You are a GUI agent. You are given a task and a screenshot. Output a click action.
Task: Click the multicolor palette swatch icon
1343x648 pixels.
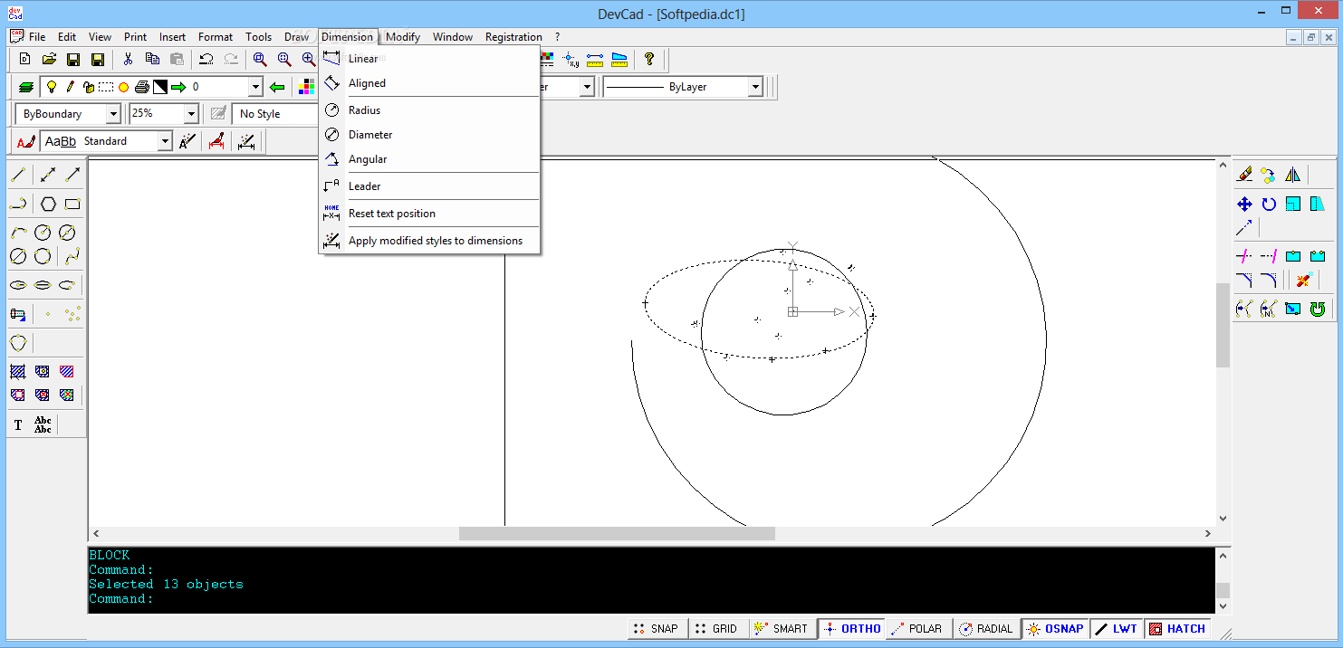[306, 87]
